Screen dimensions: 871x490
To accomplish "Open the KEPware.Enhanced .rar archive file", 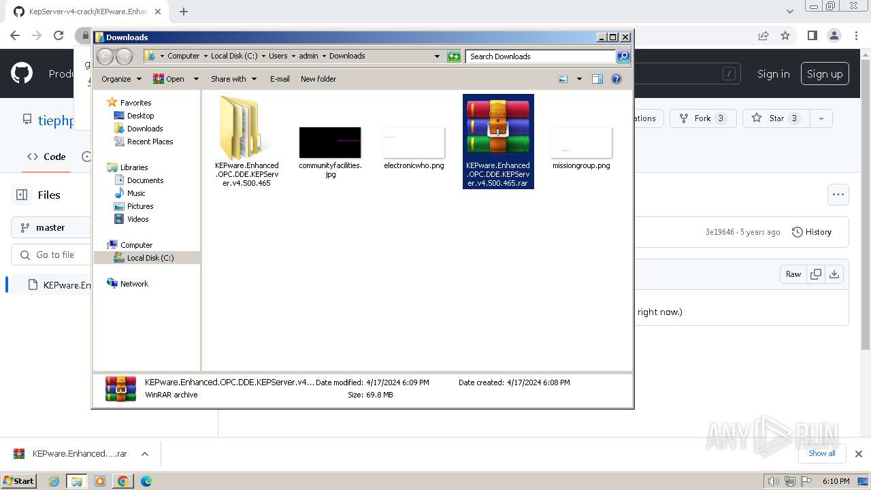I will [498, 142].
